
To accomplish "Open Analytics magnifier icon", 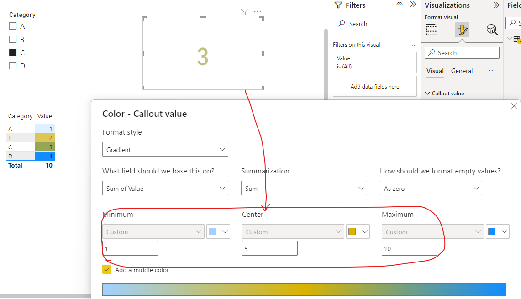I will [492, 30].
